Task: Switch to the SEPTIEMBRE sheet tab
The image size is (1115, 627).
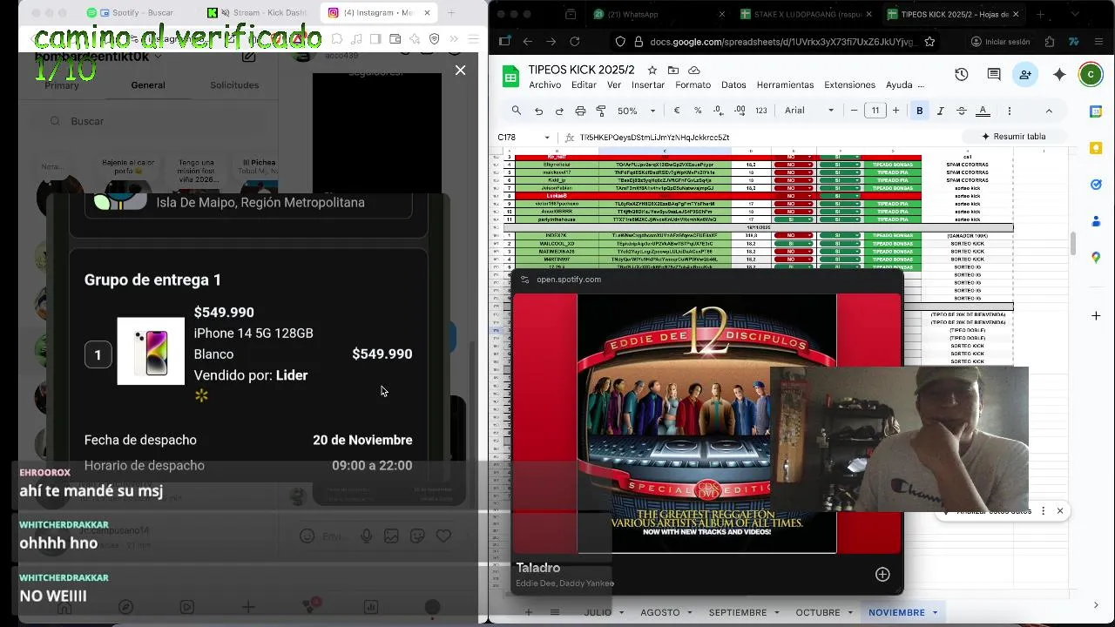Action: point(738,612)
